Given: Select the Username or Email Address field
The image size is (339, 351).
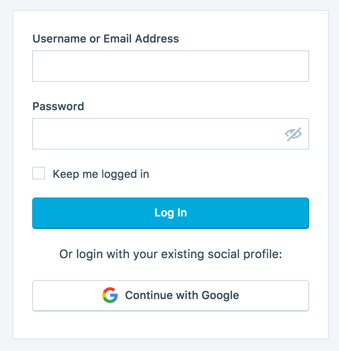Looking at the screenshot, I should pyautogui.click(x=170, y=66).
